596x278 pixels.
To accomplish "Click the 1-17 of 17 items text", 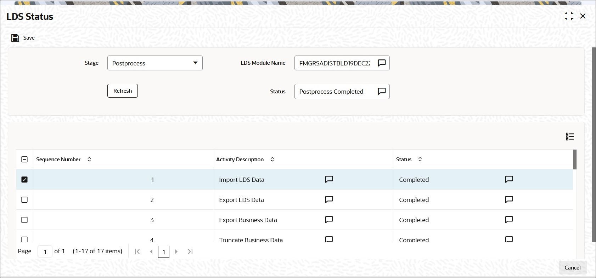I will click(x=97, y=251).
